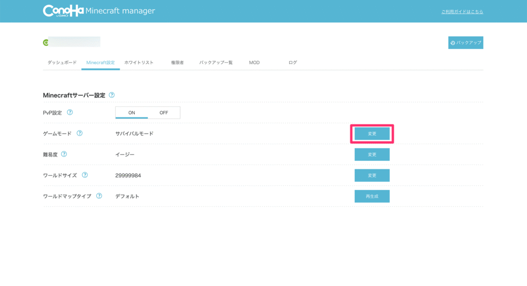Click 再生成 button for ワールドマップタイプ

point(372,196)
